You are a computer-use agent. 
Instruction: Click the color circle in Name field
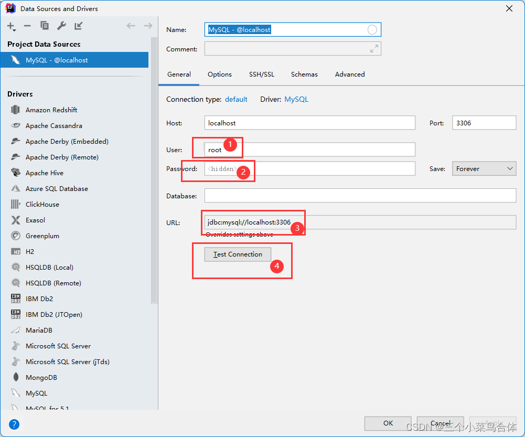tap(372, 30)
